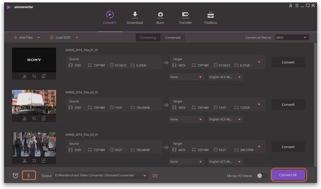Expand the Load DVD dropdown arrow
The height and width of the screenshot is (189, 321).
click(77, 37)
